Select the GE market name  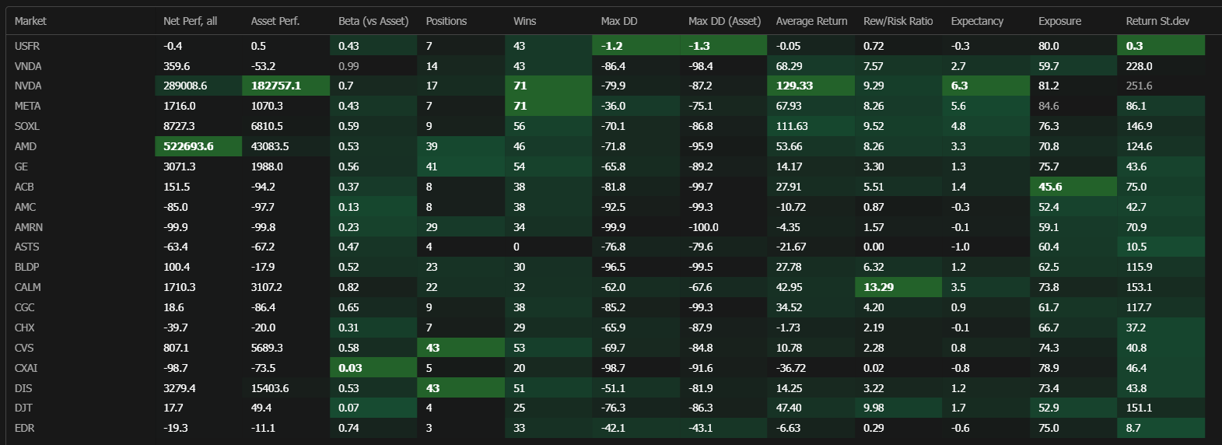pos(21,166)
